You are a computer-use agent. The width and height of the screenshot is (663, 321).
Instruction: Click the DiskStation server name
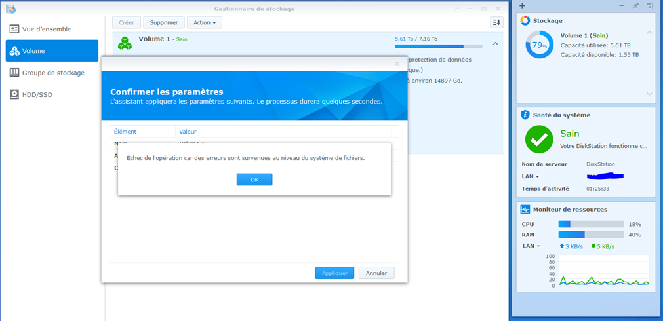click(601, 164)
